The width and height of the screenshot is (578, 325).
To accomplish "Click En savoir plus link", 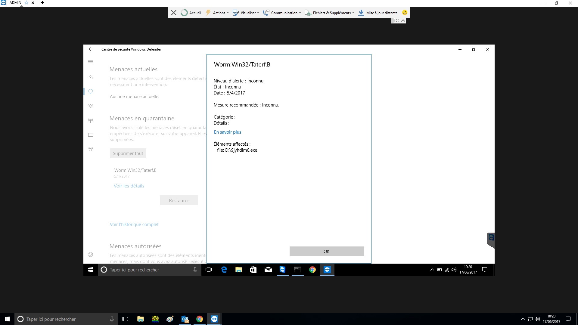I will point(228,132).
